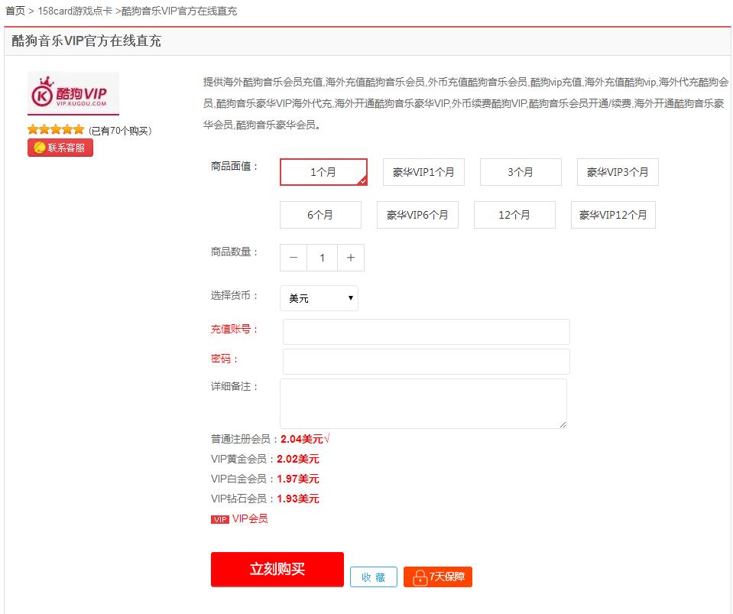Image resolution: width=733 pixels, height=614 pixels.
Task: Choose the 豪华VIP12个月 plan
Action: [613, 215]
